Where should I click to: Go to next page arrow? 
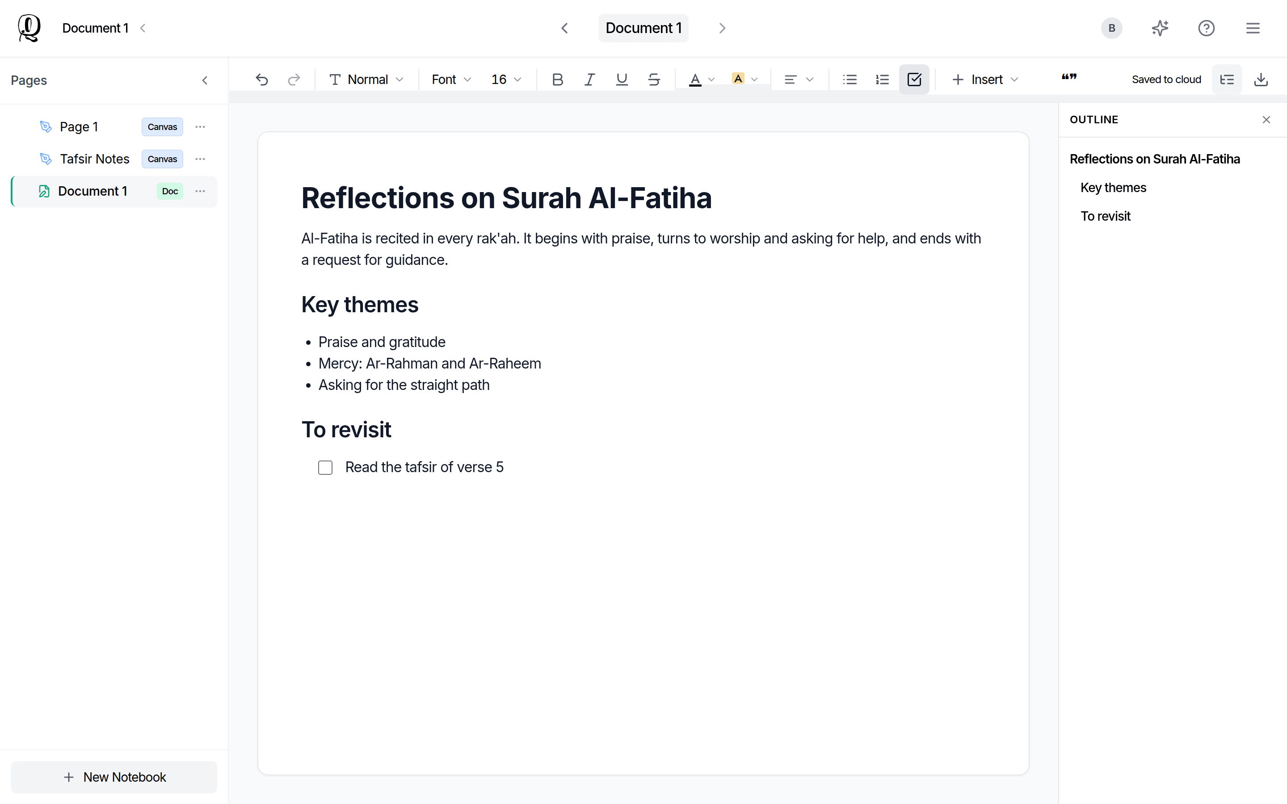click(x=722, y=28)
